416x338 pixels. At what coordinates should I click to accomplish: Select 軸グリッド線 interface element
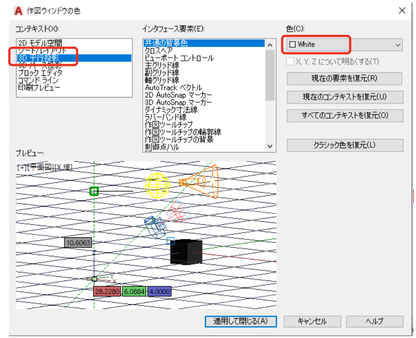(x=204, y=80)
